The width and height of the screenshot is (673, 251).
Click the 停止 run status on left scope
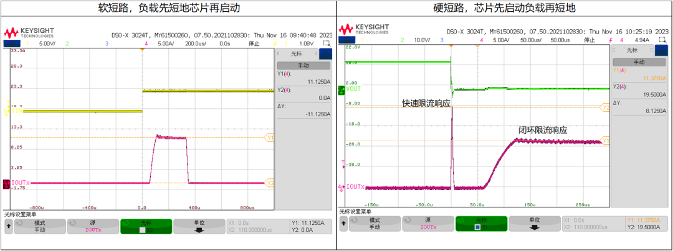click(x=254, y=43)
